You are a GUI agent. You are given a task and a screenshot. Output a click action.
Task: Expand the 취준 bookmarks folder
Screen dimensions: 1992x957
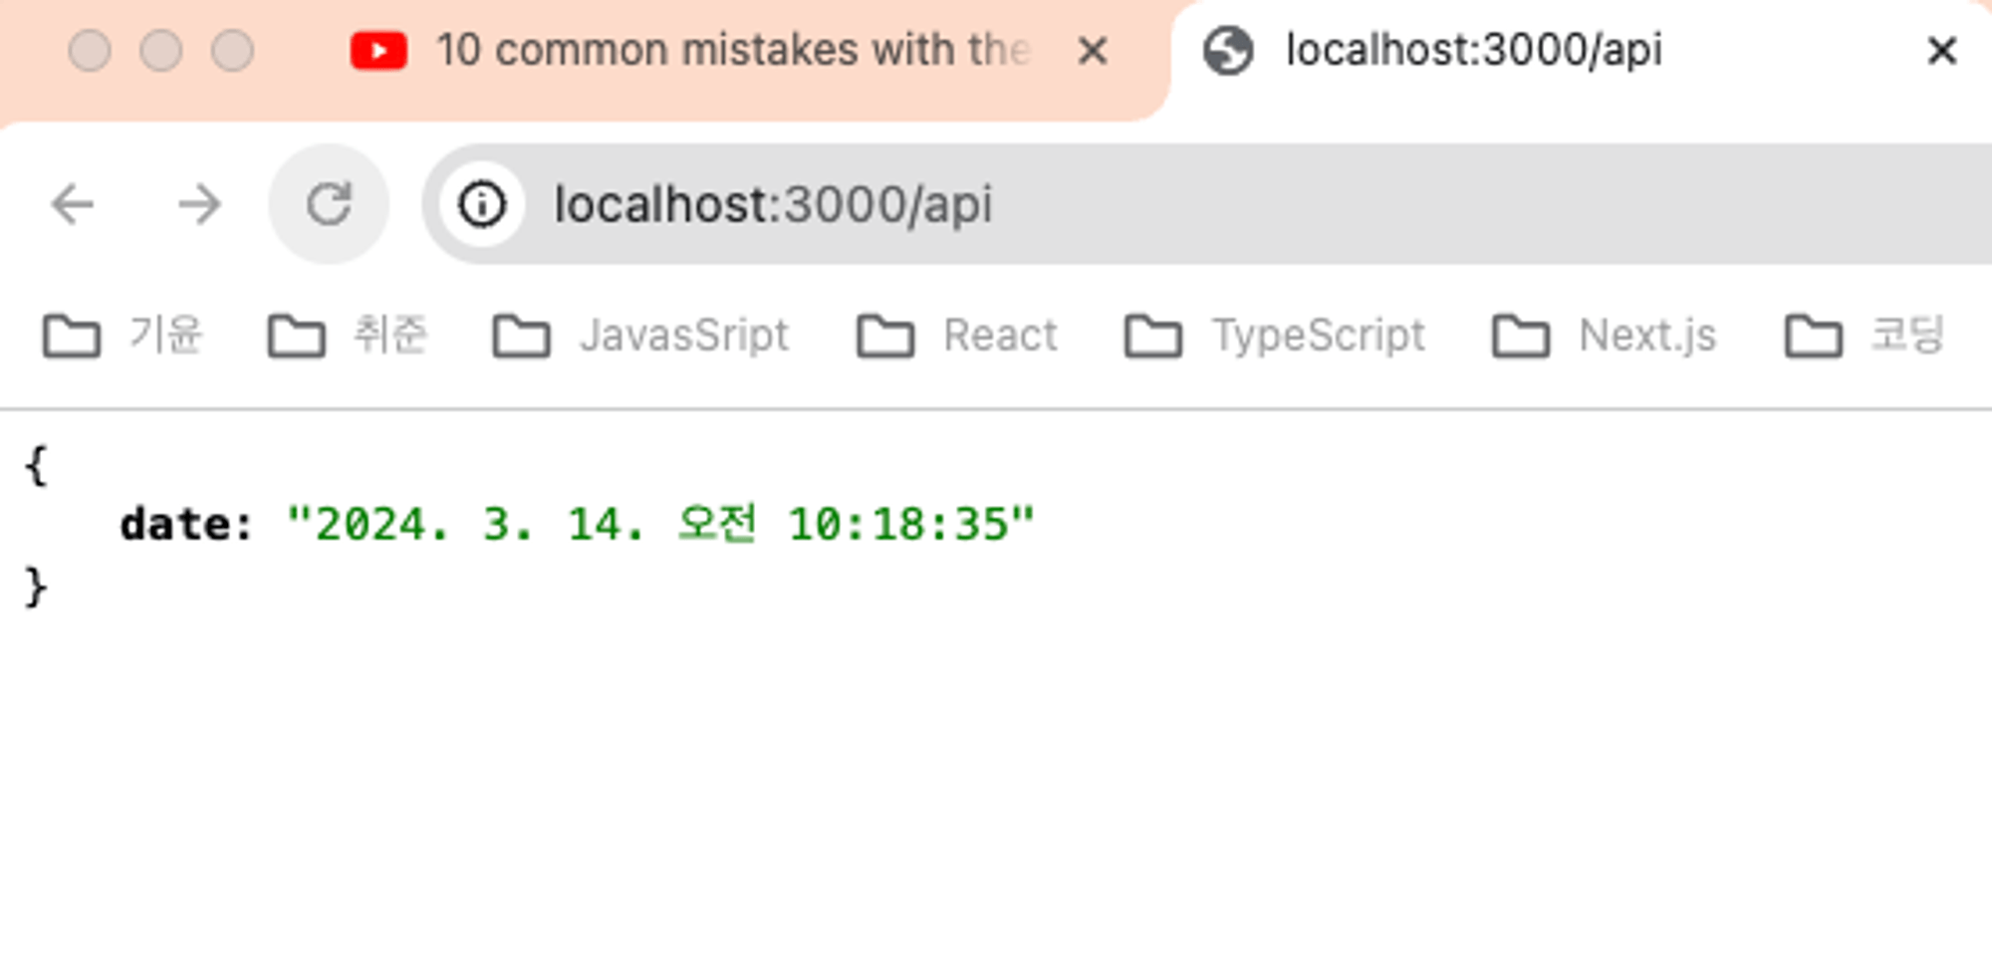pos(349,336)
